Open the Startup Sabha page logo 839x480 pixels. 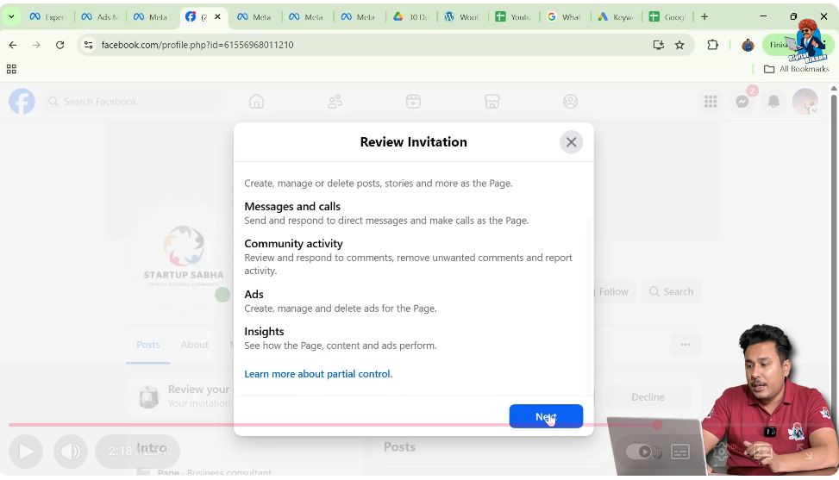pyautogui.click(x=184, y=256)
